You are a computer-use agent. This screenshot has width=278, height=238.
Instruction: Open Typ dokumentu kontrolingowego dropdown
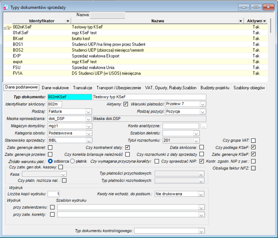[x=201, y=231]
